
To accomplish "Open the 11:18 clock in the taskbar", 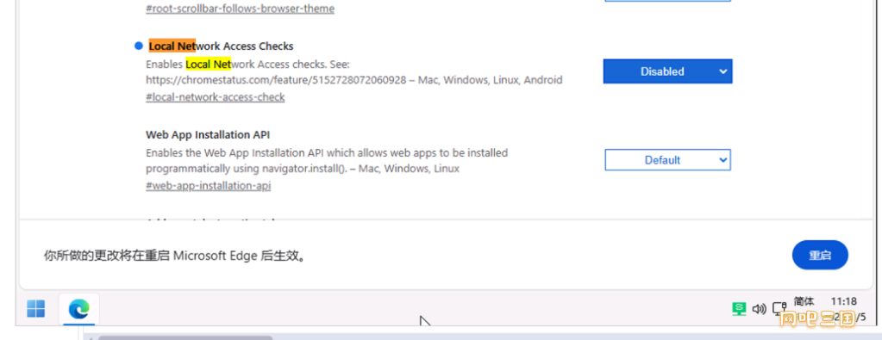I will point(843,301).
